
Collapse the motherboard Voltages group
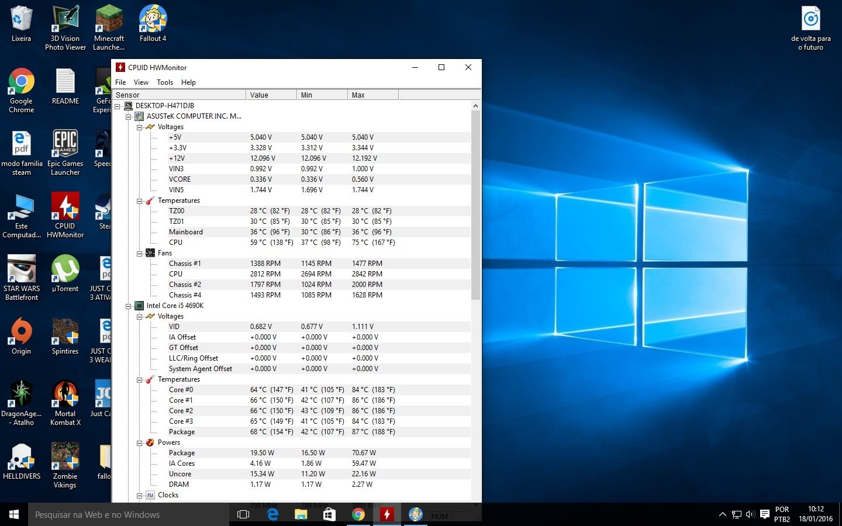pos(140,127)
